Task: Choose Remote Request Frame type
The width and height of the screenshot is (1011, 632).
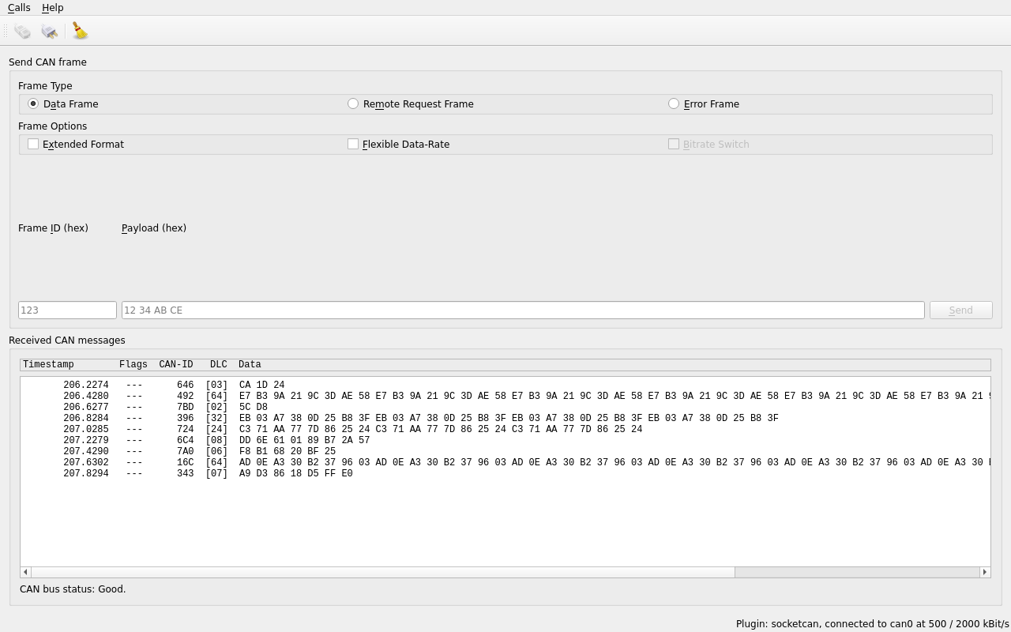Action: tap(353, 103)
